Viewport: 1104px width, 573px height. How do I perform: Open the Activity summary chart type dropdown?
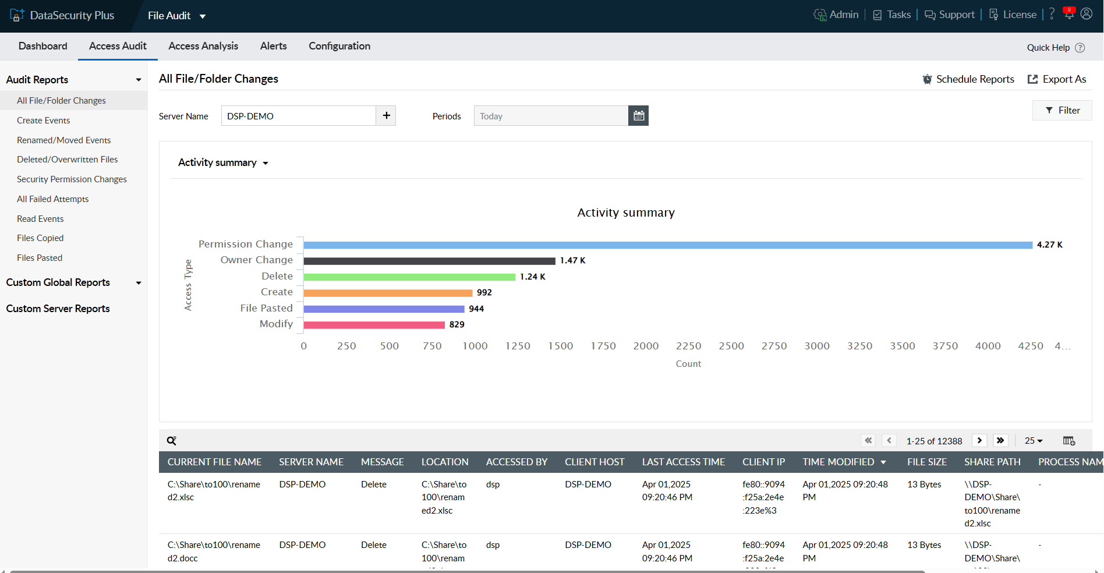point(266,163)
